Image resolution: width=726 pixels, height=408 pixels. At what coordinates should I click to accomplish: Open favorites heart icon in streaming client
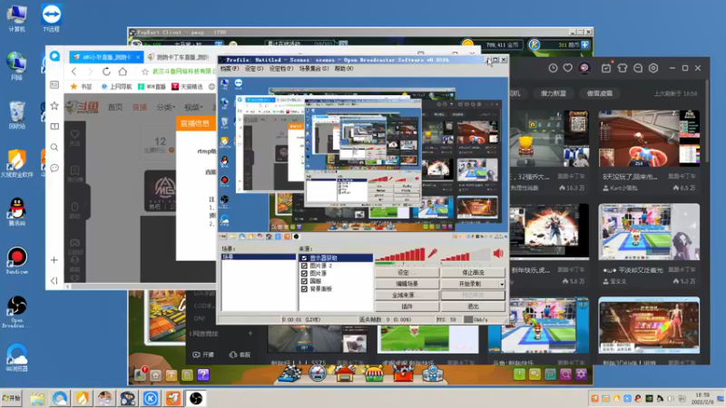point(568,68)
